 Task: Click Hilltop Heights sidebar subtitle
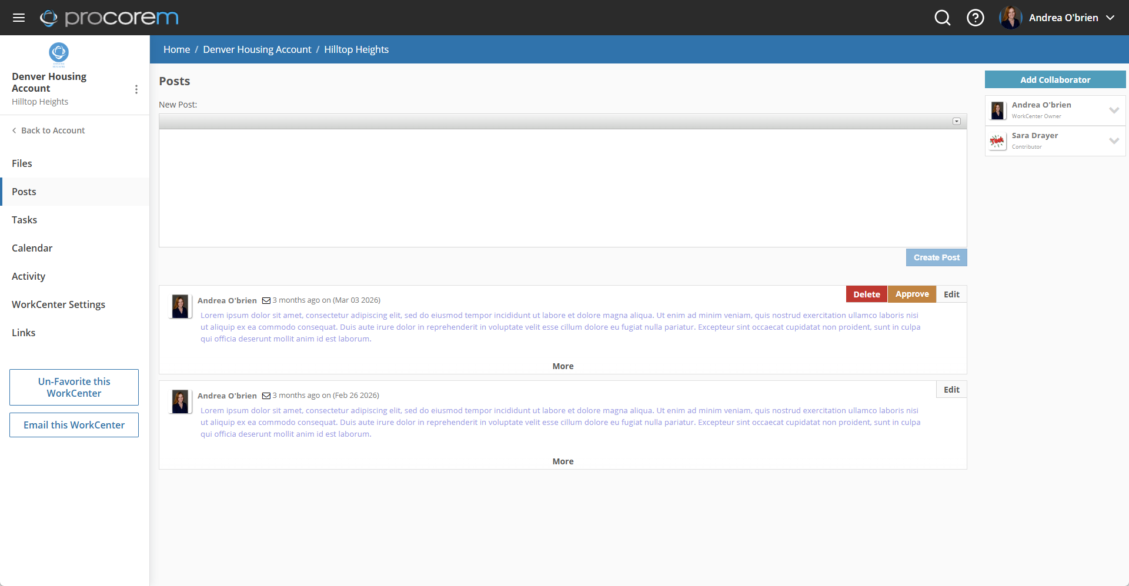40,102
